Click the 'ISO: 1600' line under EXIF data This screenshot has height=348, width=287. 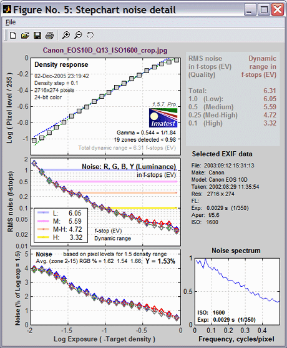205,222
